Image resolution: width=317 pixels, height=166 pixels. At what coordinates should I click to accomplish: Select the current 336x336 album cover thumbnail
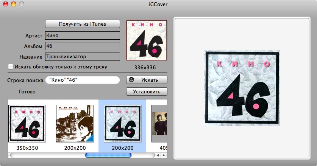147,40
